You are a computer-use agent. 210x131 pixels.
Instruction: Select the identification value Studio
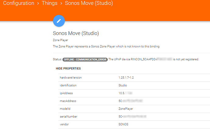pos(123,85)
